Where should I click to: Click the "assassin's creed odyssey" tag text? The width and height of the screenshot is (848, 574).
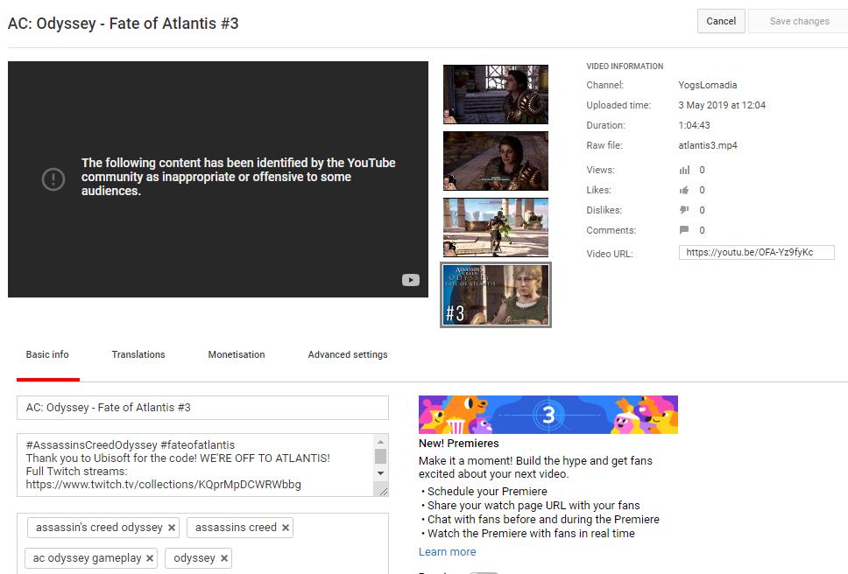[x=99, y=528]
